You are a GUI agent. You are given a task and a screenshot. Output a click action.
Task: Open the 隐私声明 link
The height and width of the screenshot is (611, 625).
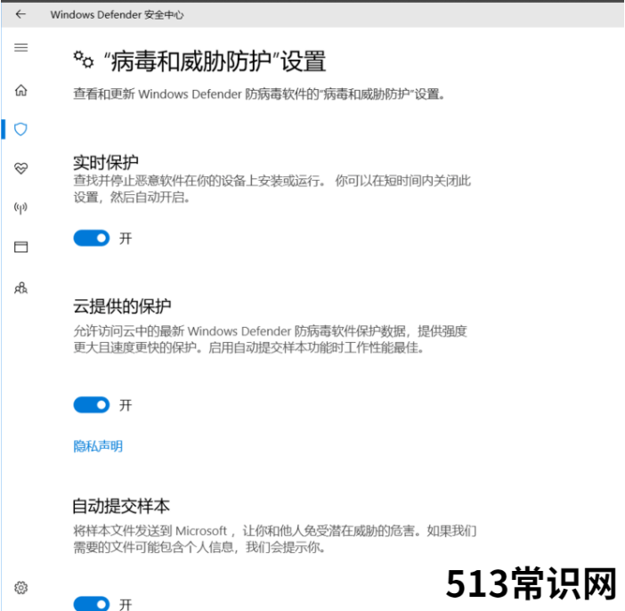[98, 446]
